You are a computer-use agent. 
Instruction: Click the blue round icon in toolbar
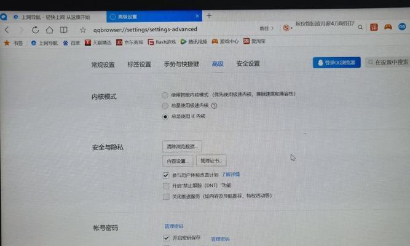coord(402,26)
